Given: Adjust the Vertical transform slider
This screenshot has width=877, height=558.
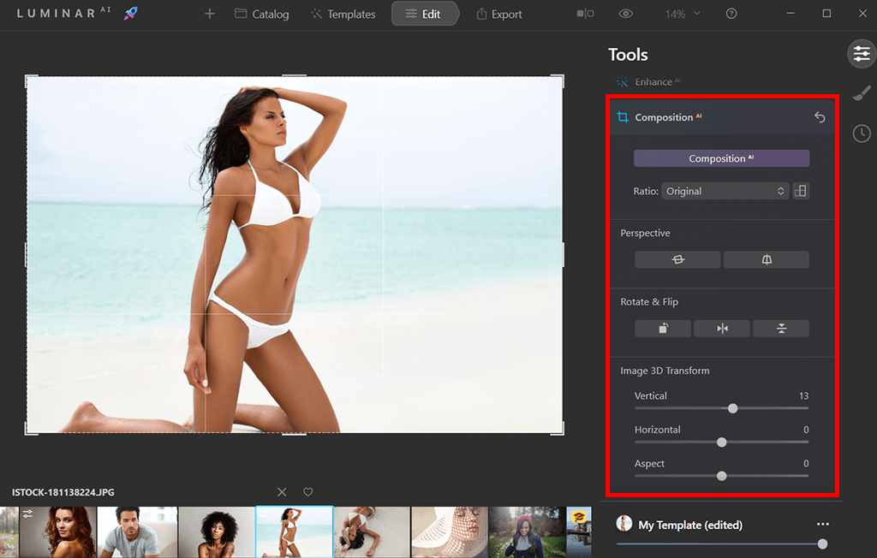Looking at the screenshot, I should (x=733, y=408).
